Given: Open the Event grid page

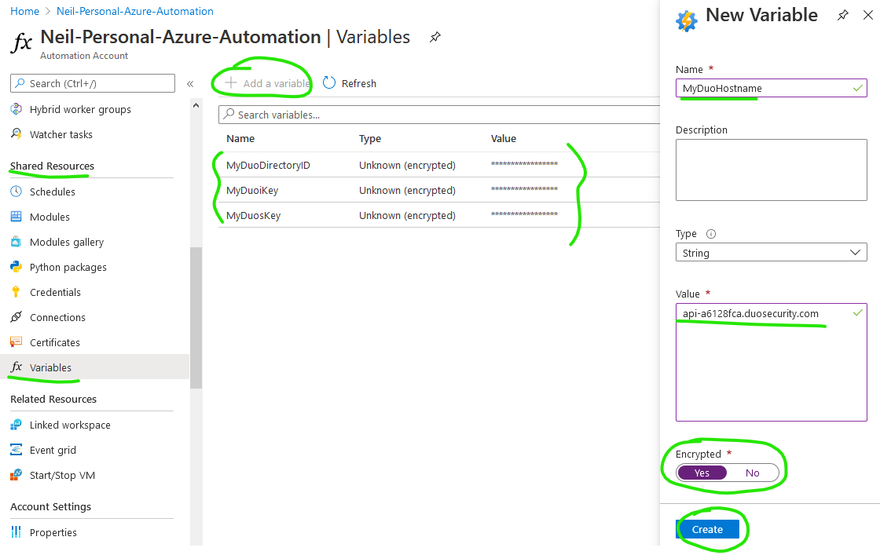Looking at the screenshot, I should point(51,450).
